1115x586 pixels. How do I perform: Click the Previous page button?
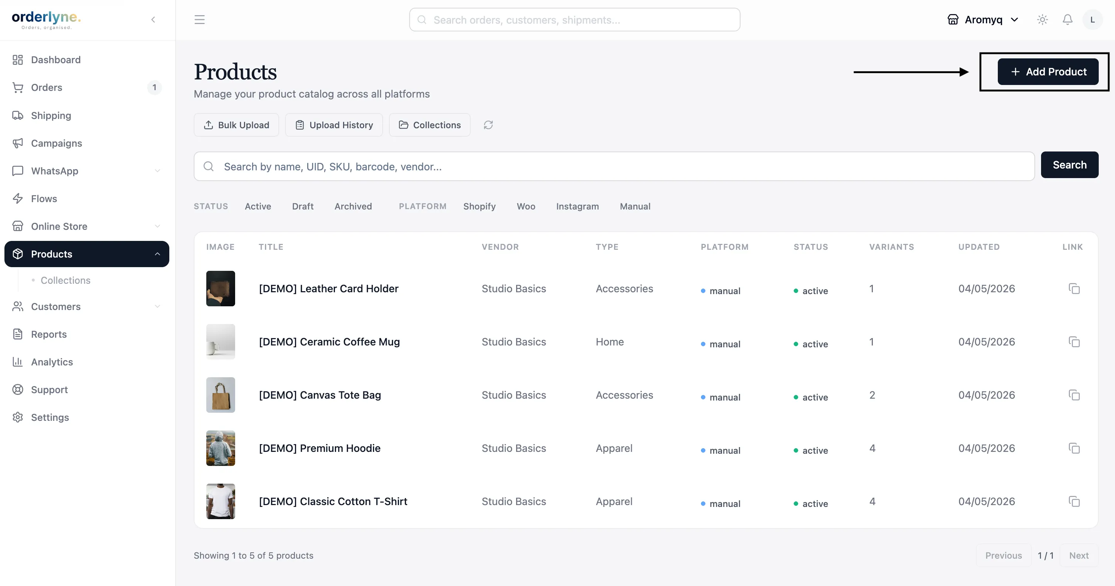(1003, 555)
